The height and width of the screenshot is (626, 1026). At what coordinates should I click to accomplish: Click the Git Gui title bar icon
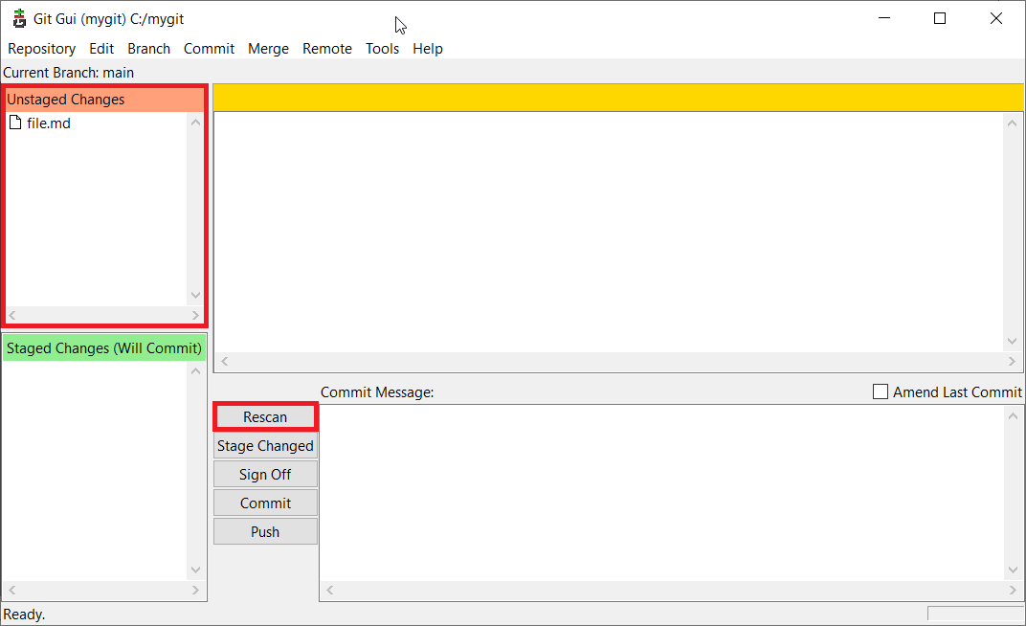pos(20,18)
